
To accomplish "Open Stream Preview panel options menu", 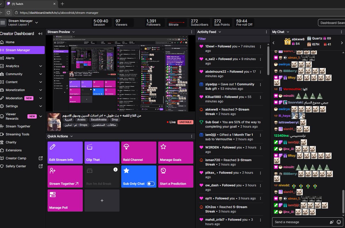I will [192, 32].
